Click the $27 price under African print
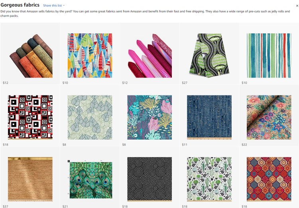This screenshot has height=208, width=299. (x=185, y=83)
